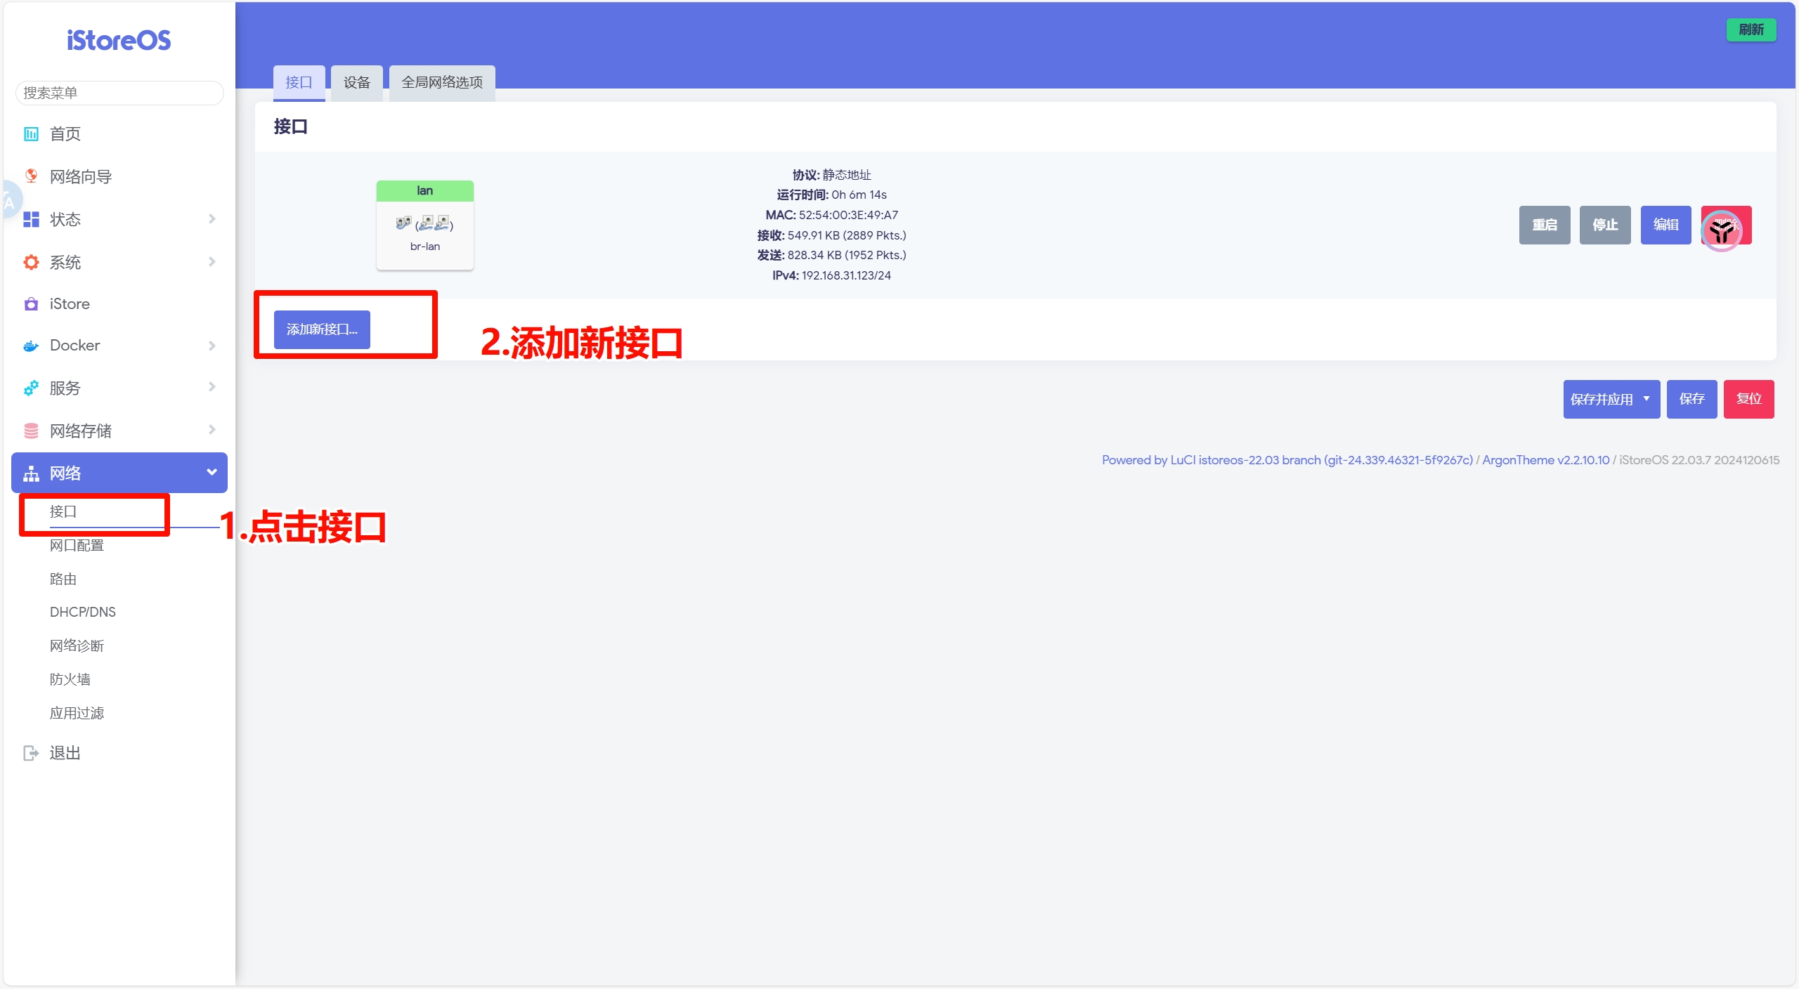Open 防火墙 in the network submenu
The width and height of the screenshot is (1799, 989).
[70, 679]
